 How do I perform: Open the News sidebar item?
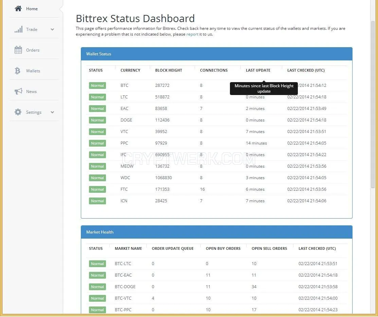pos(34,92)
